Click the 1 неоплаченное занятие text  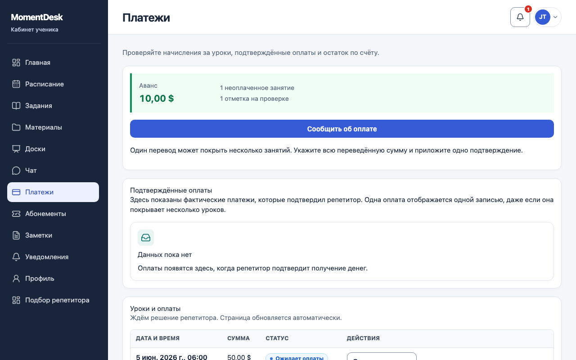pos(257,88)
